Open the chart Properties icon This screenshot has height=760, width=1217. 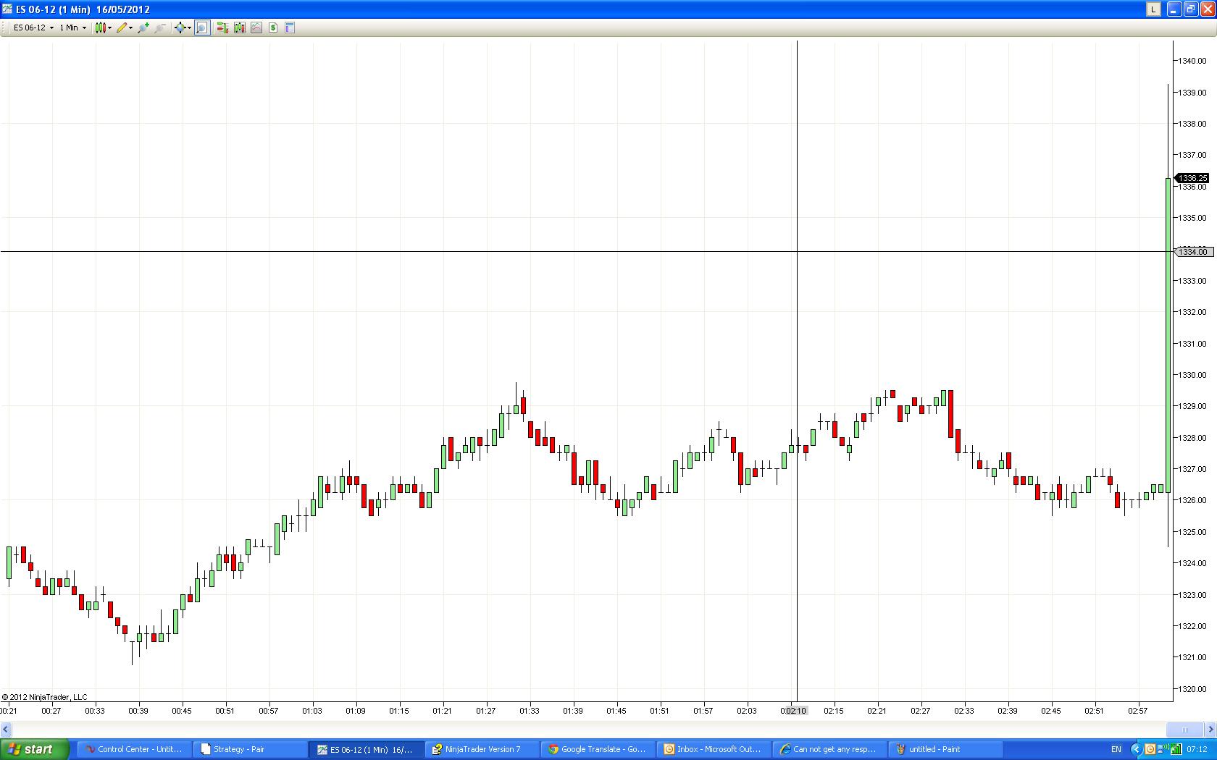(x=290, y=28)
